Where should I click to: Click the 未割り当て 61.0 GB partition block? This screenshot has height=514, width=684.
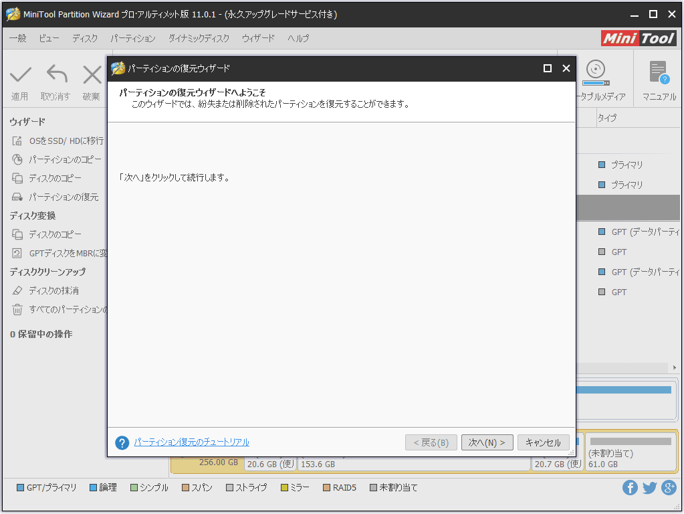click(x=630, y=452)
